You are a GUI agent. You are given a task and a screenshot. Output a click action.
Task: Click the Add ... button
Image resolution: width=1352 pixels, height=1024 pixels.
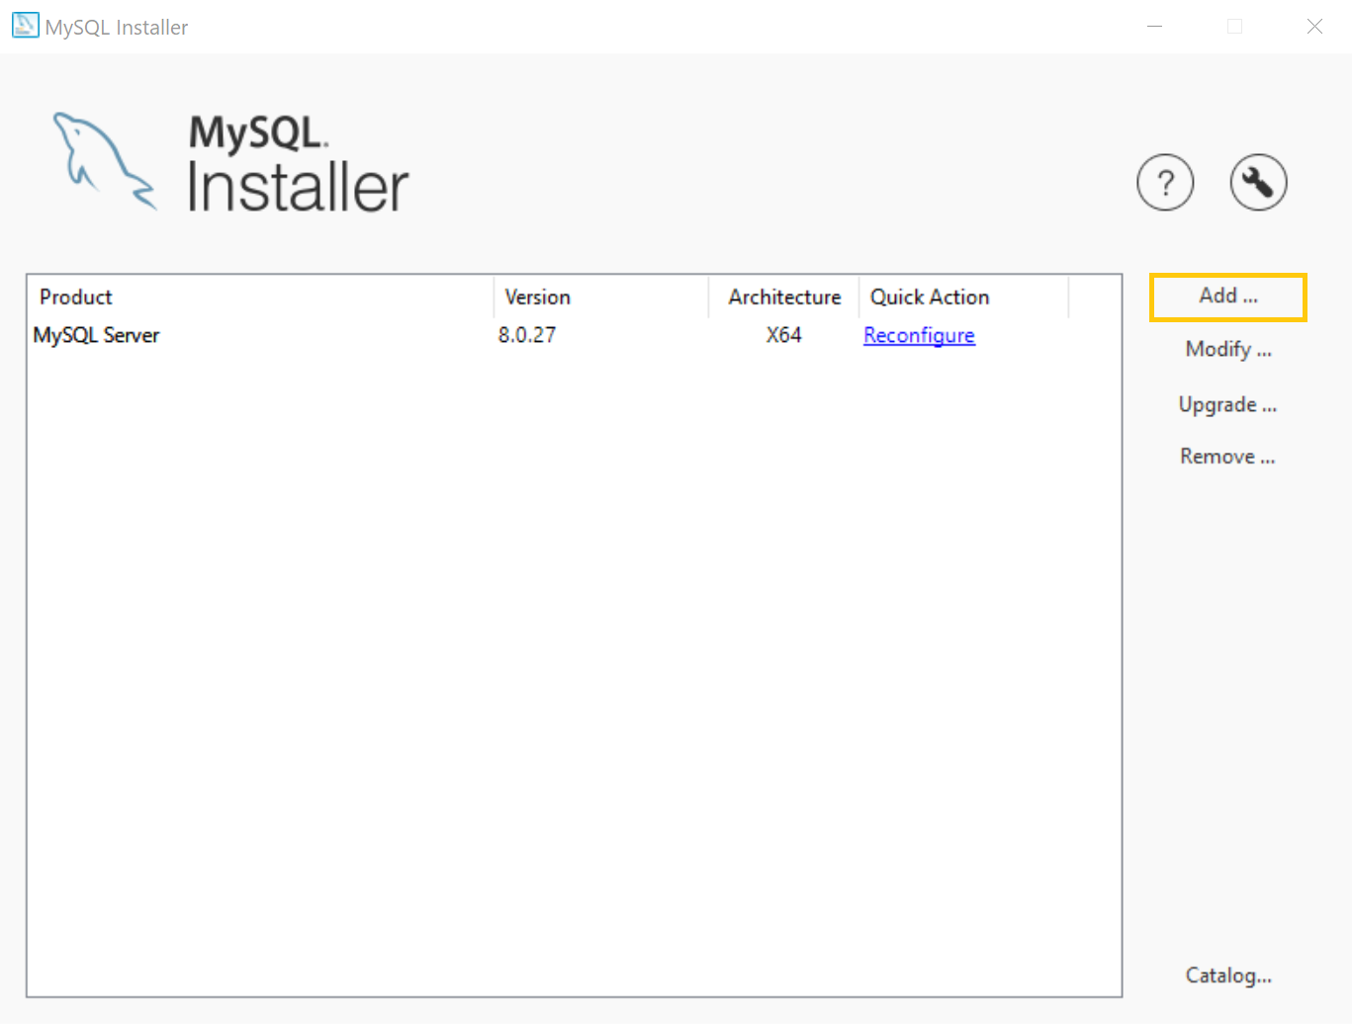point(1228,297)
